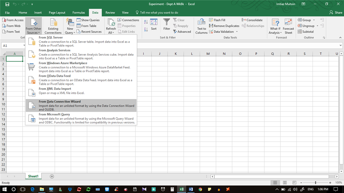Choose From Analysis Services option
This screenshot has width=344, height=193.
[81, 54]
